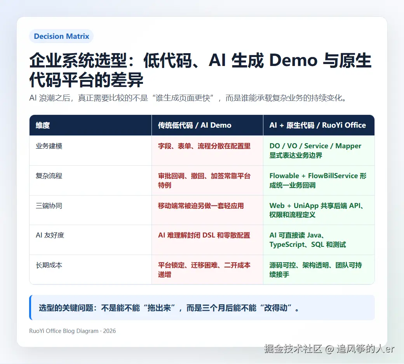
Task: Click cell AI 可直接读 Java、TypeScript
Action: (x=319, y=240)
